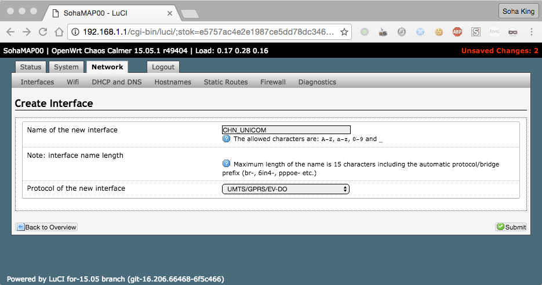
Task: Bookmark this page with star icon
Action: click(344, 32)
